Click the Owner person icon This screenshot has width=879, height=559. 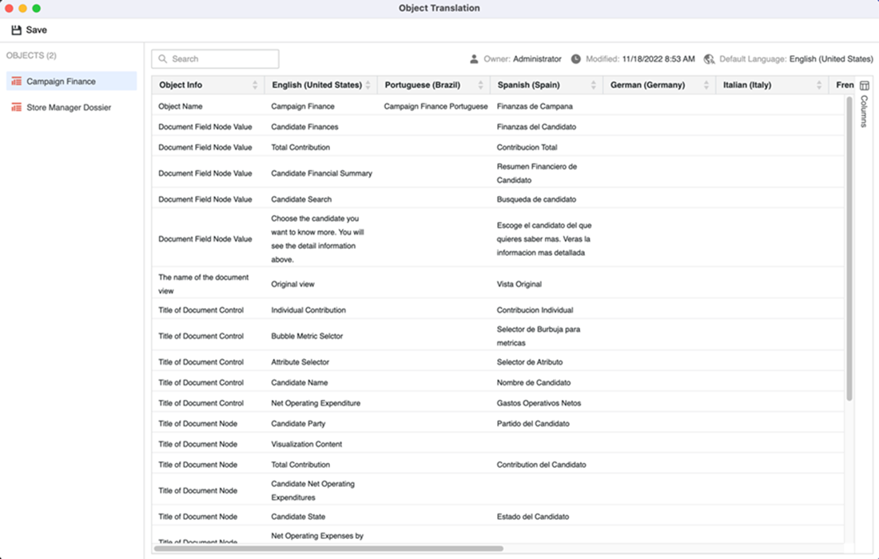[x=474, y=59]
